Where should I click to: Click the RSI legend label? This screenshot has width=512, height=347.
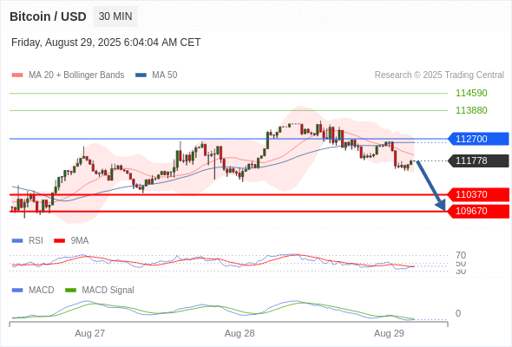[x=36, y=241]
